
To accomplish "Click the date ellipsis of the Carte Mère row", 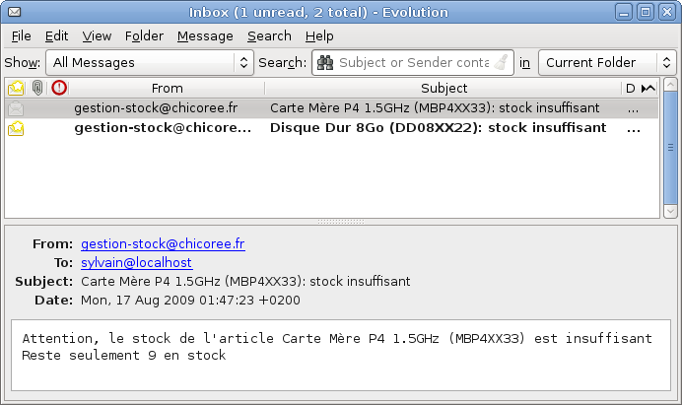I will [634, 109].
